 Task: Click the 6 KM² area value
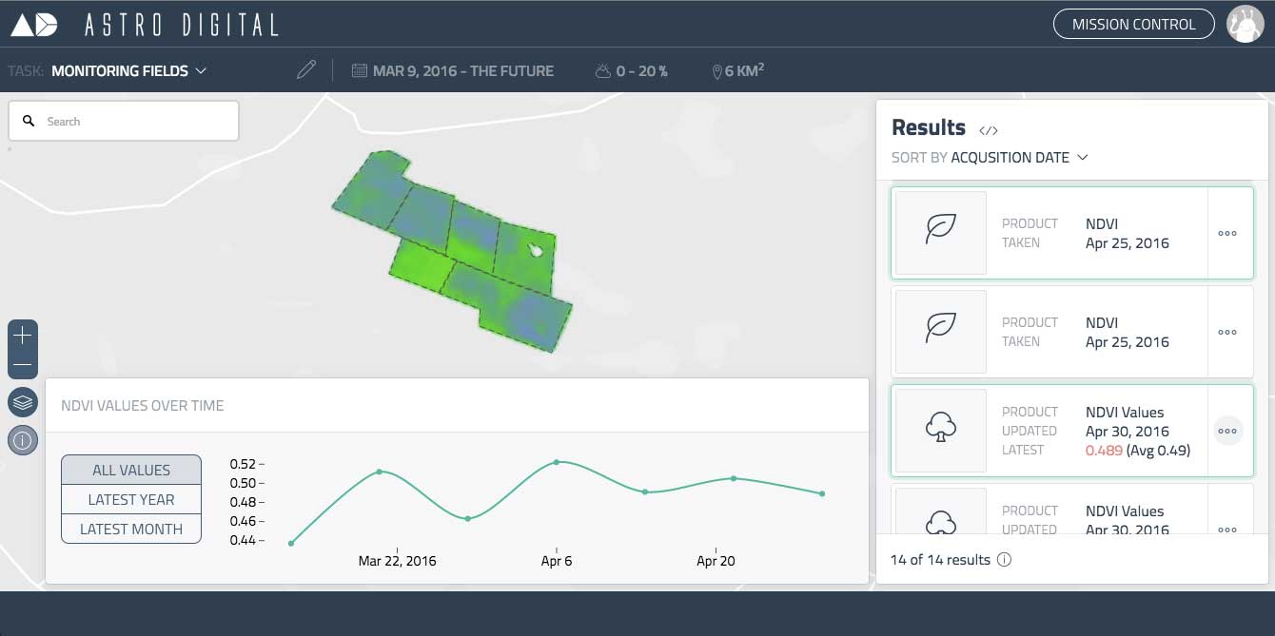coord(745,70)
